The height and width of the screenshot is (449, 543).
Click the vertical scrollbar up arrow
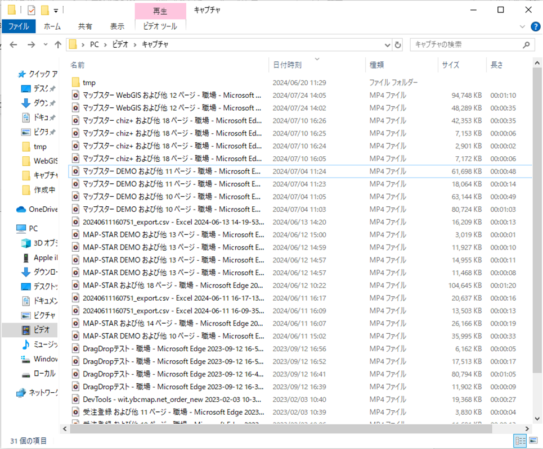click(x=537, y=63)
